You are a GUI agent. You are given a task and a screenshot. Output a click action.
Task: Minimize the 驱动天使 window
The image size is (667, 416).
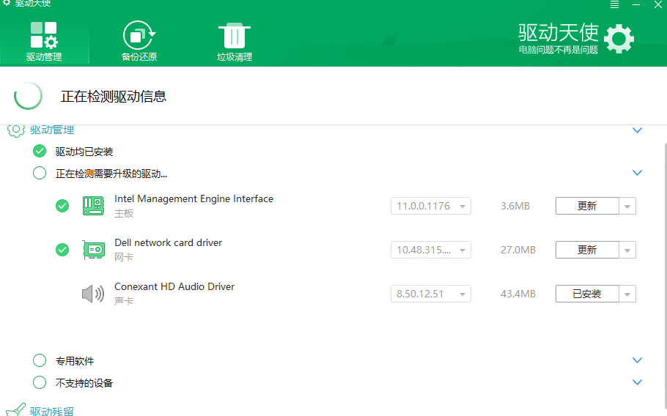point(636,4)
